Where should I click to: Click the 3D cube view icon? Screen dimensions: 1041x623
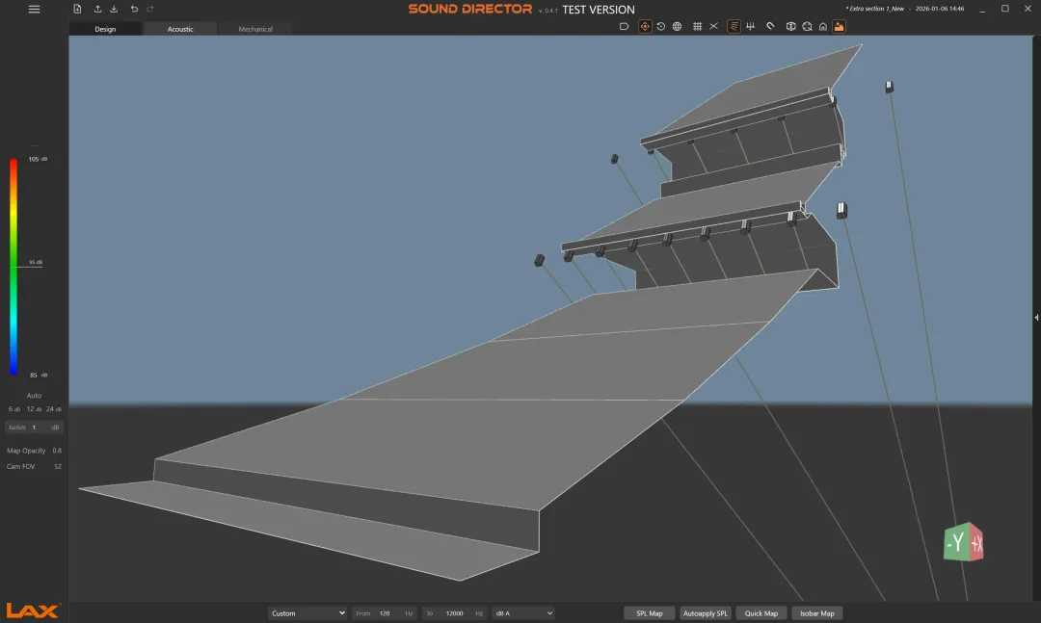(x=790, y=27)
